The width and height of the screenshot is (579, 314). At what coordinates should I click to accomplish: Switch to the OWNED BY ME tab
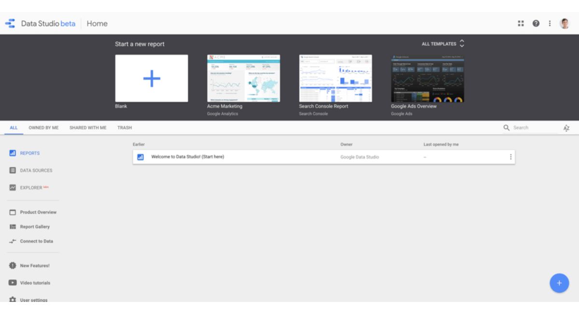click(x=43, y=128)
